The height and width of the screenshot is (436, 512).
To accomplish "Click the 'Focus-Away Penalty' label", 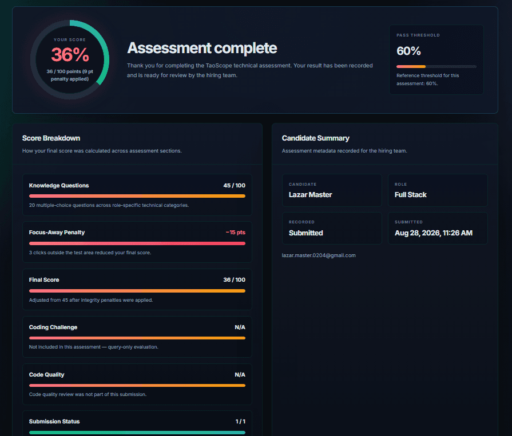I will coord(57,233).
